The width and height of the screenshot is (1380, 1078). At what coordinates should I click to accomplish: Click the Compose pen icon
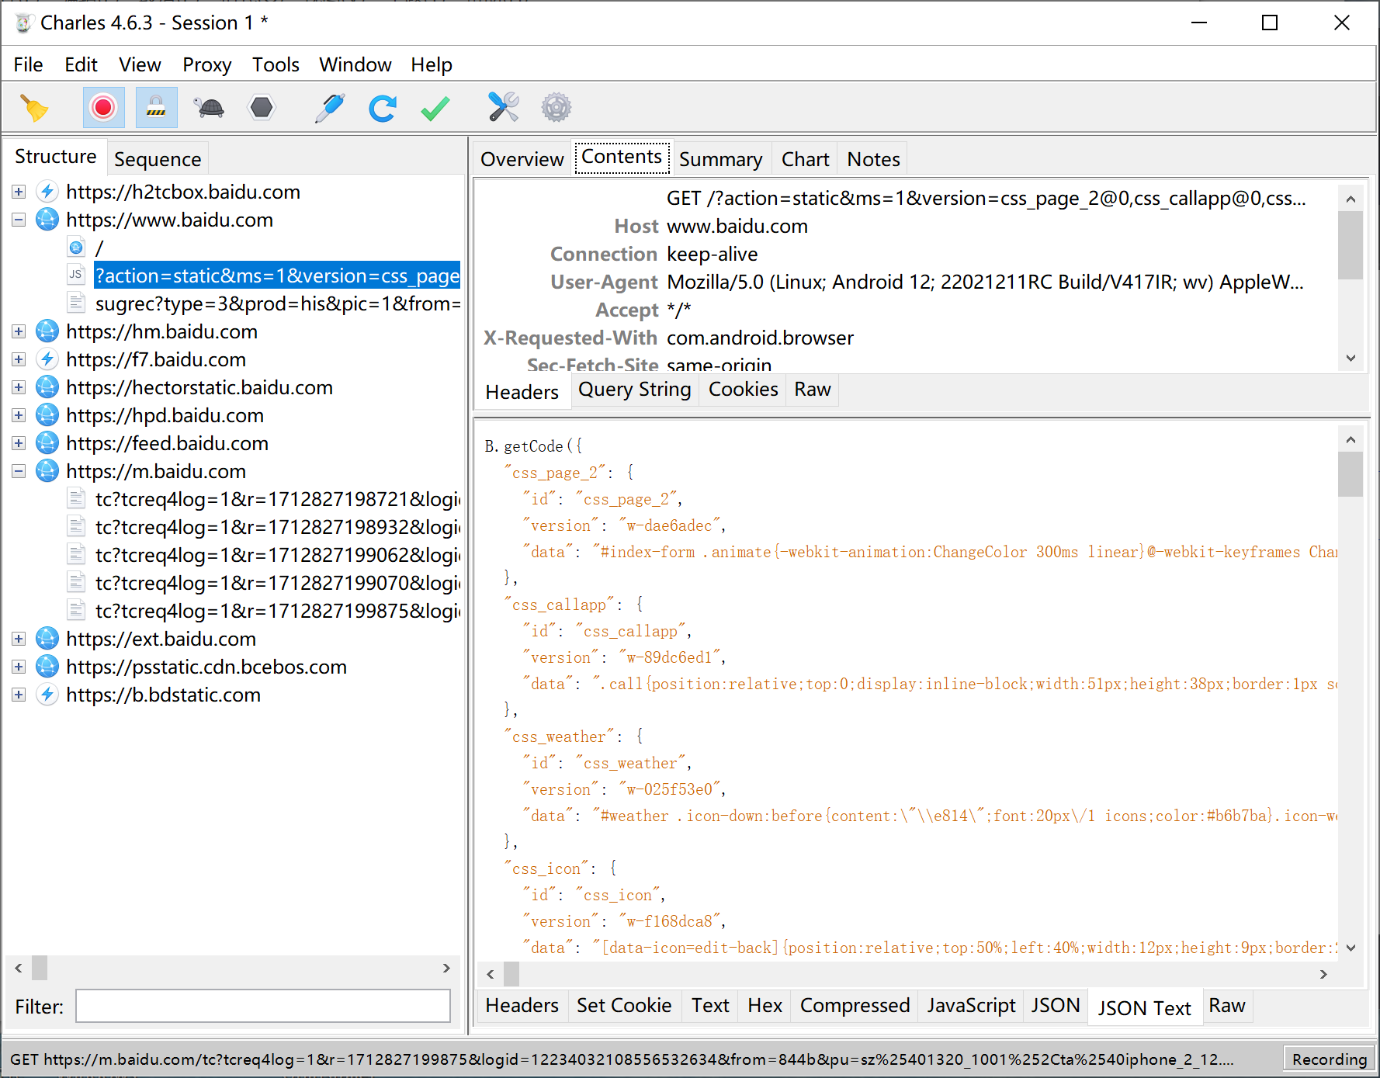tap(330, 107)
